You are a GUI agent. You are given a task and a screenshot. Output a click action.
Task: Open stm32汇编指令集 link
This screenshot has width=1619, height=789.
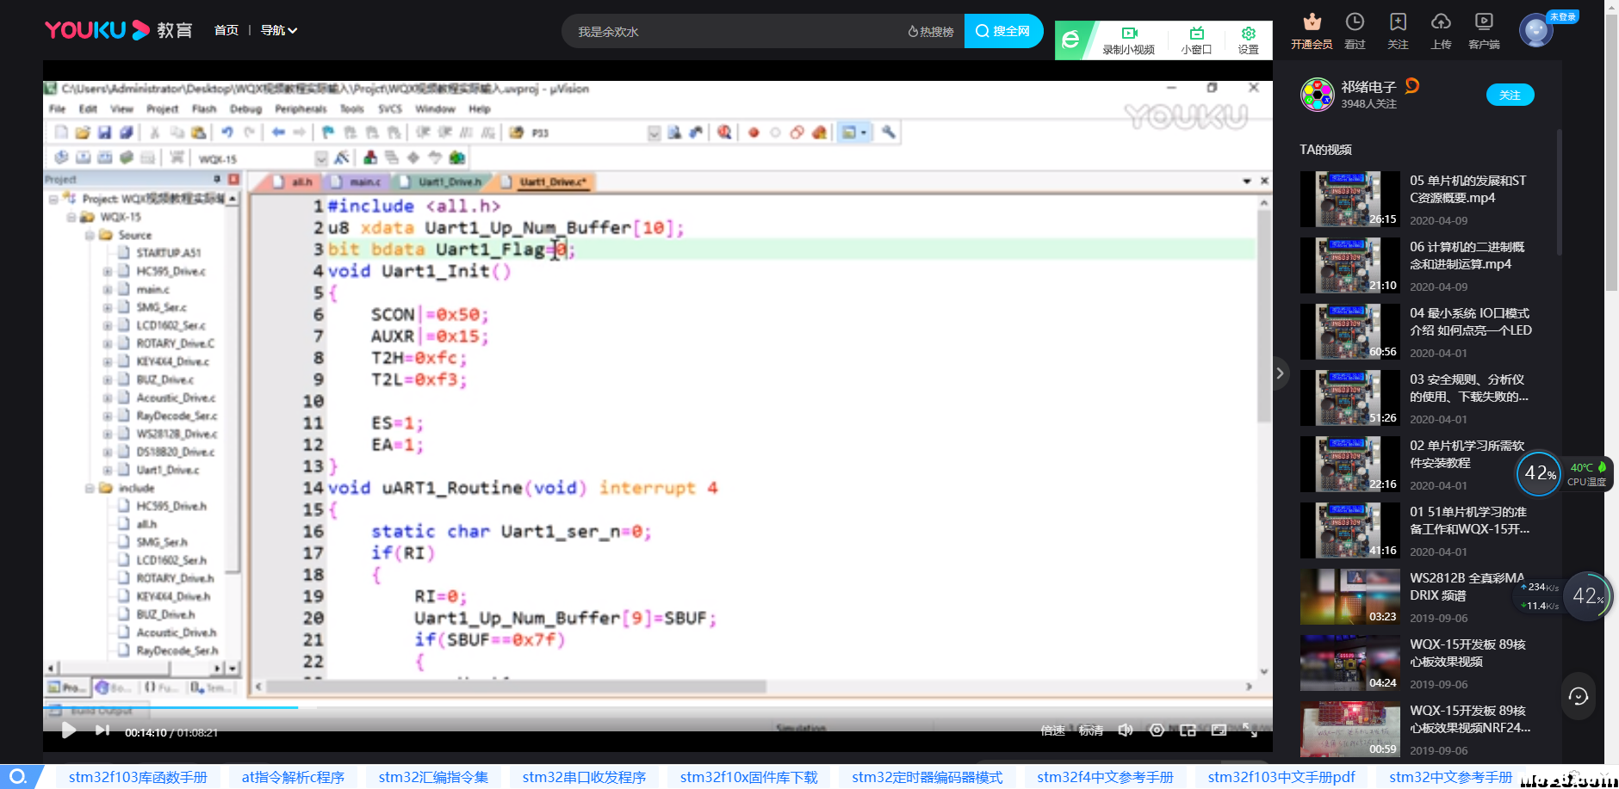point(433,777)
